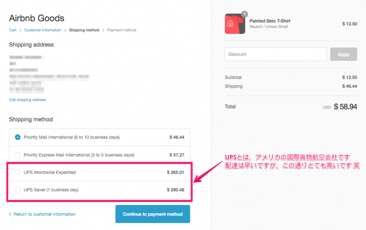Click the quantity badge on T-shirt image
The width and height of the screenshot is (366, 230).
244,14
